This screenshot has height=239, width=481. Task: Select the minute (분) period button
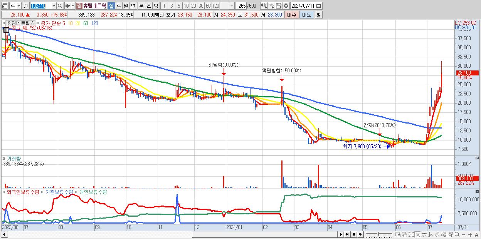tap(141, 6)
